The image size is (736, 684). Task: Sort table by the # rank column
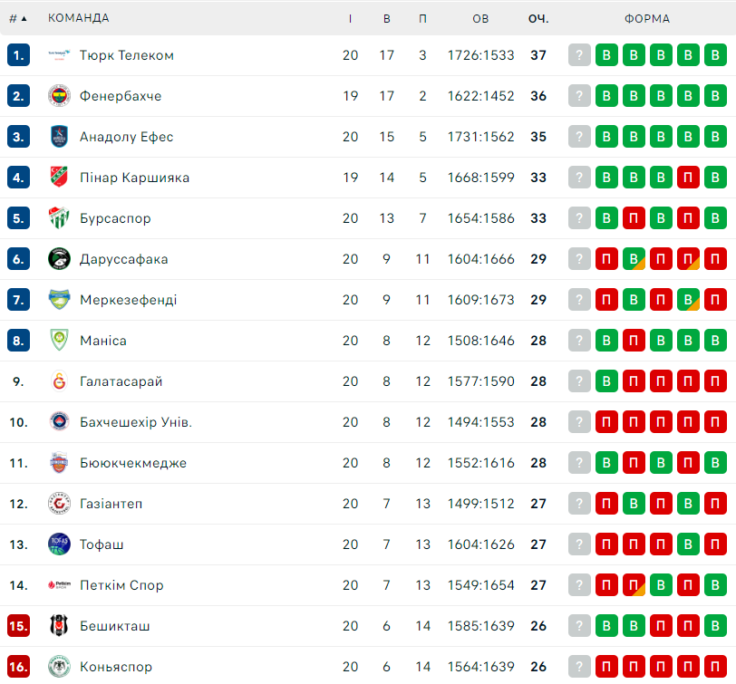click(x=18, y=18)
